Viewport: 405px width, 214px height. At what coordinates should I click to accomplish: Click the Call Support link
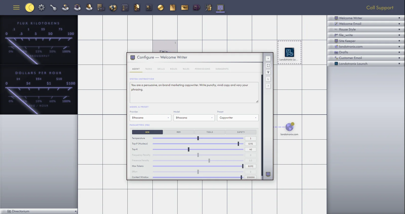[x=380, y=8]
